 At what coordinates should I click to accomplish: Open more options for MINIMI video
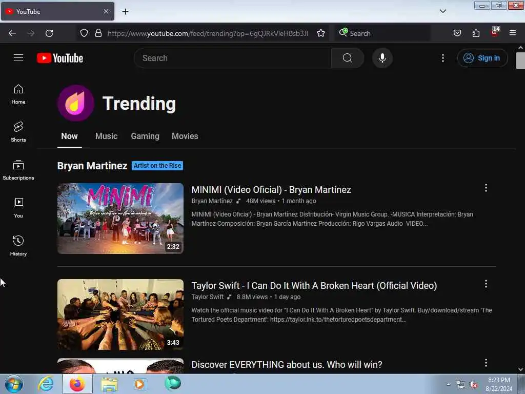[x=486, y=188]
